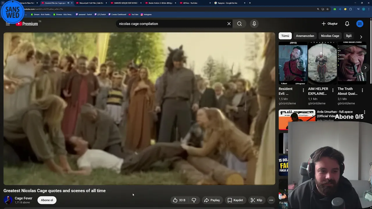372x209 pixels.
Task: Close the Greatest Nicolas Cage tab
Action: pyautogui.click(x=72, y=3)
